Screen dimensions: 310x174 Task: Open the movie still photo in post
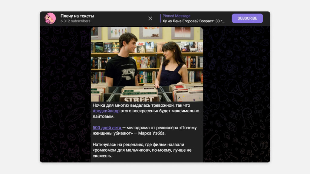(147, 64)
